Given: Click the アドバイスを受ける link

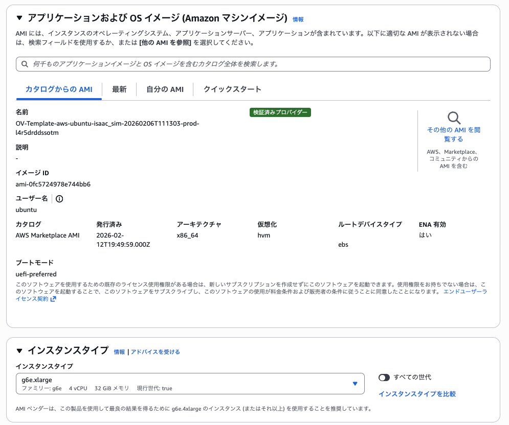Looking at the screenshot, I should (x=156, y=352).
